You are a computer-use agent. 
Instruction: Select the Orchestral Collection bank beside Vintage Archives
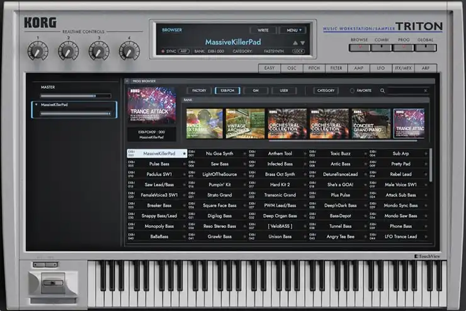tap(287, 123)
